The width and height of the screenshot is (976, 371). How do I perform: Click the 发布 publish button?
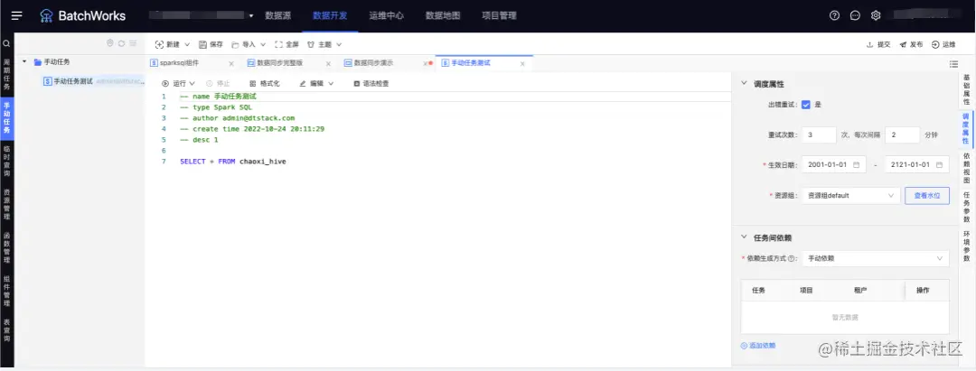(x=911, y=45)
